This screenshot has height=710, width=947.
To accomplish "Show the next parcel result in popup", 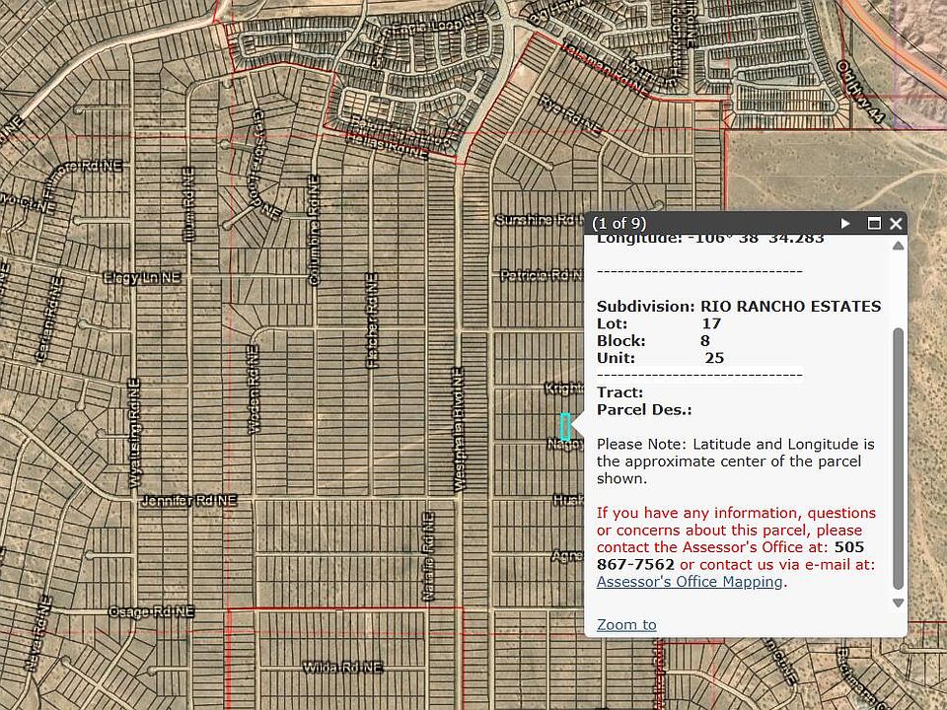I will 845,224.
